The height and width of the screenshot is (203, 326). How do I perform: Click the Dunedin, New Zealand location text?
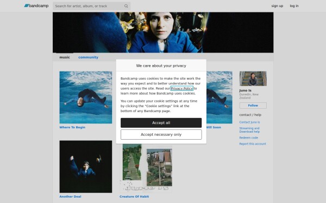(x=249, y=96)
